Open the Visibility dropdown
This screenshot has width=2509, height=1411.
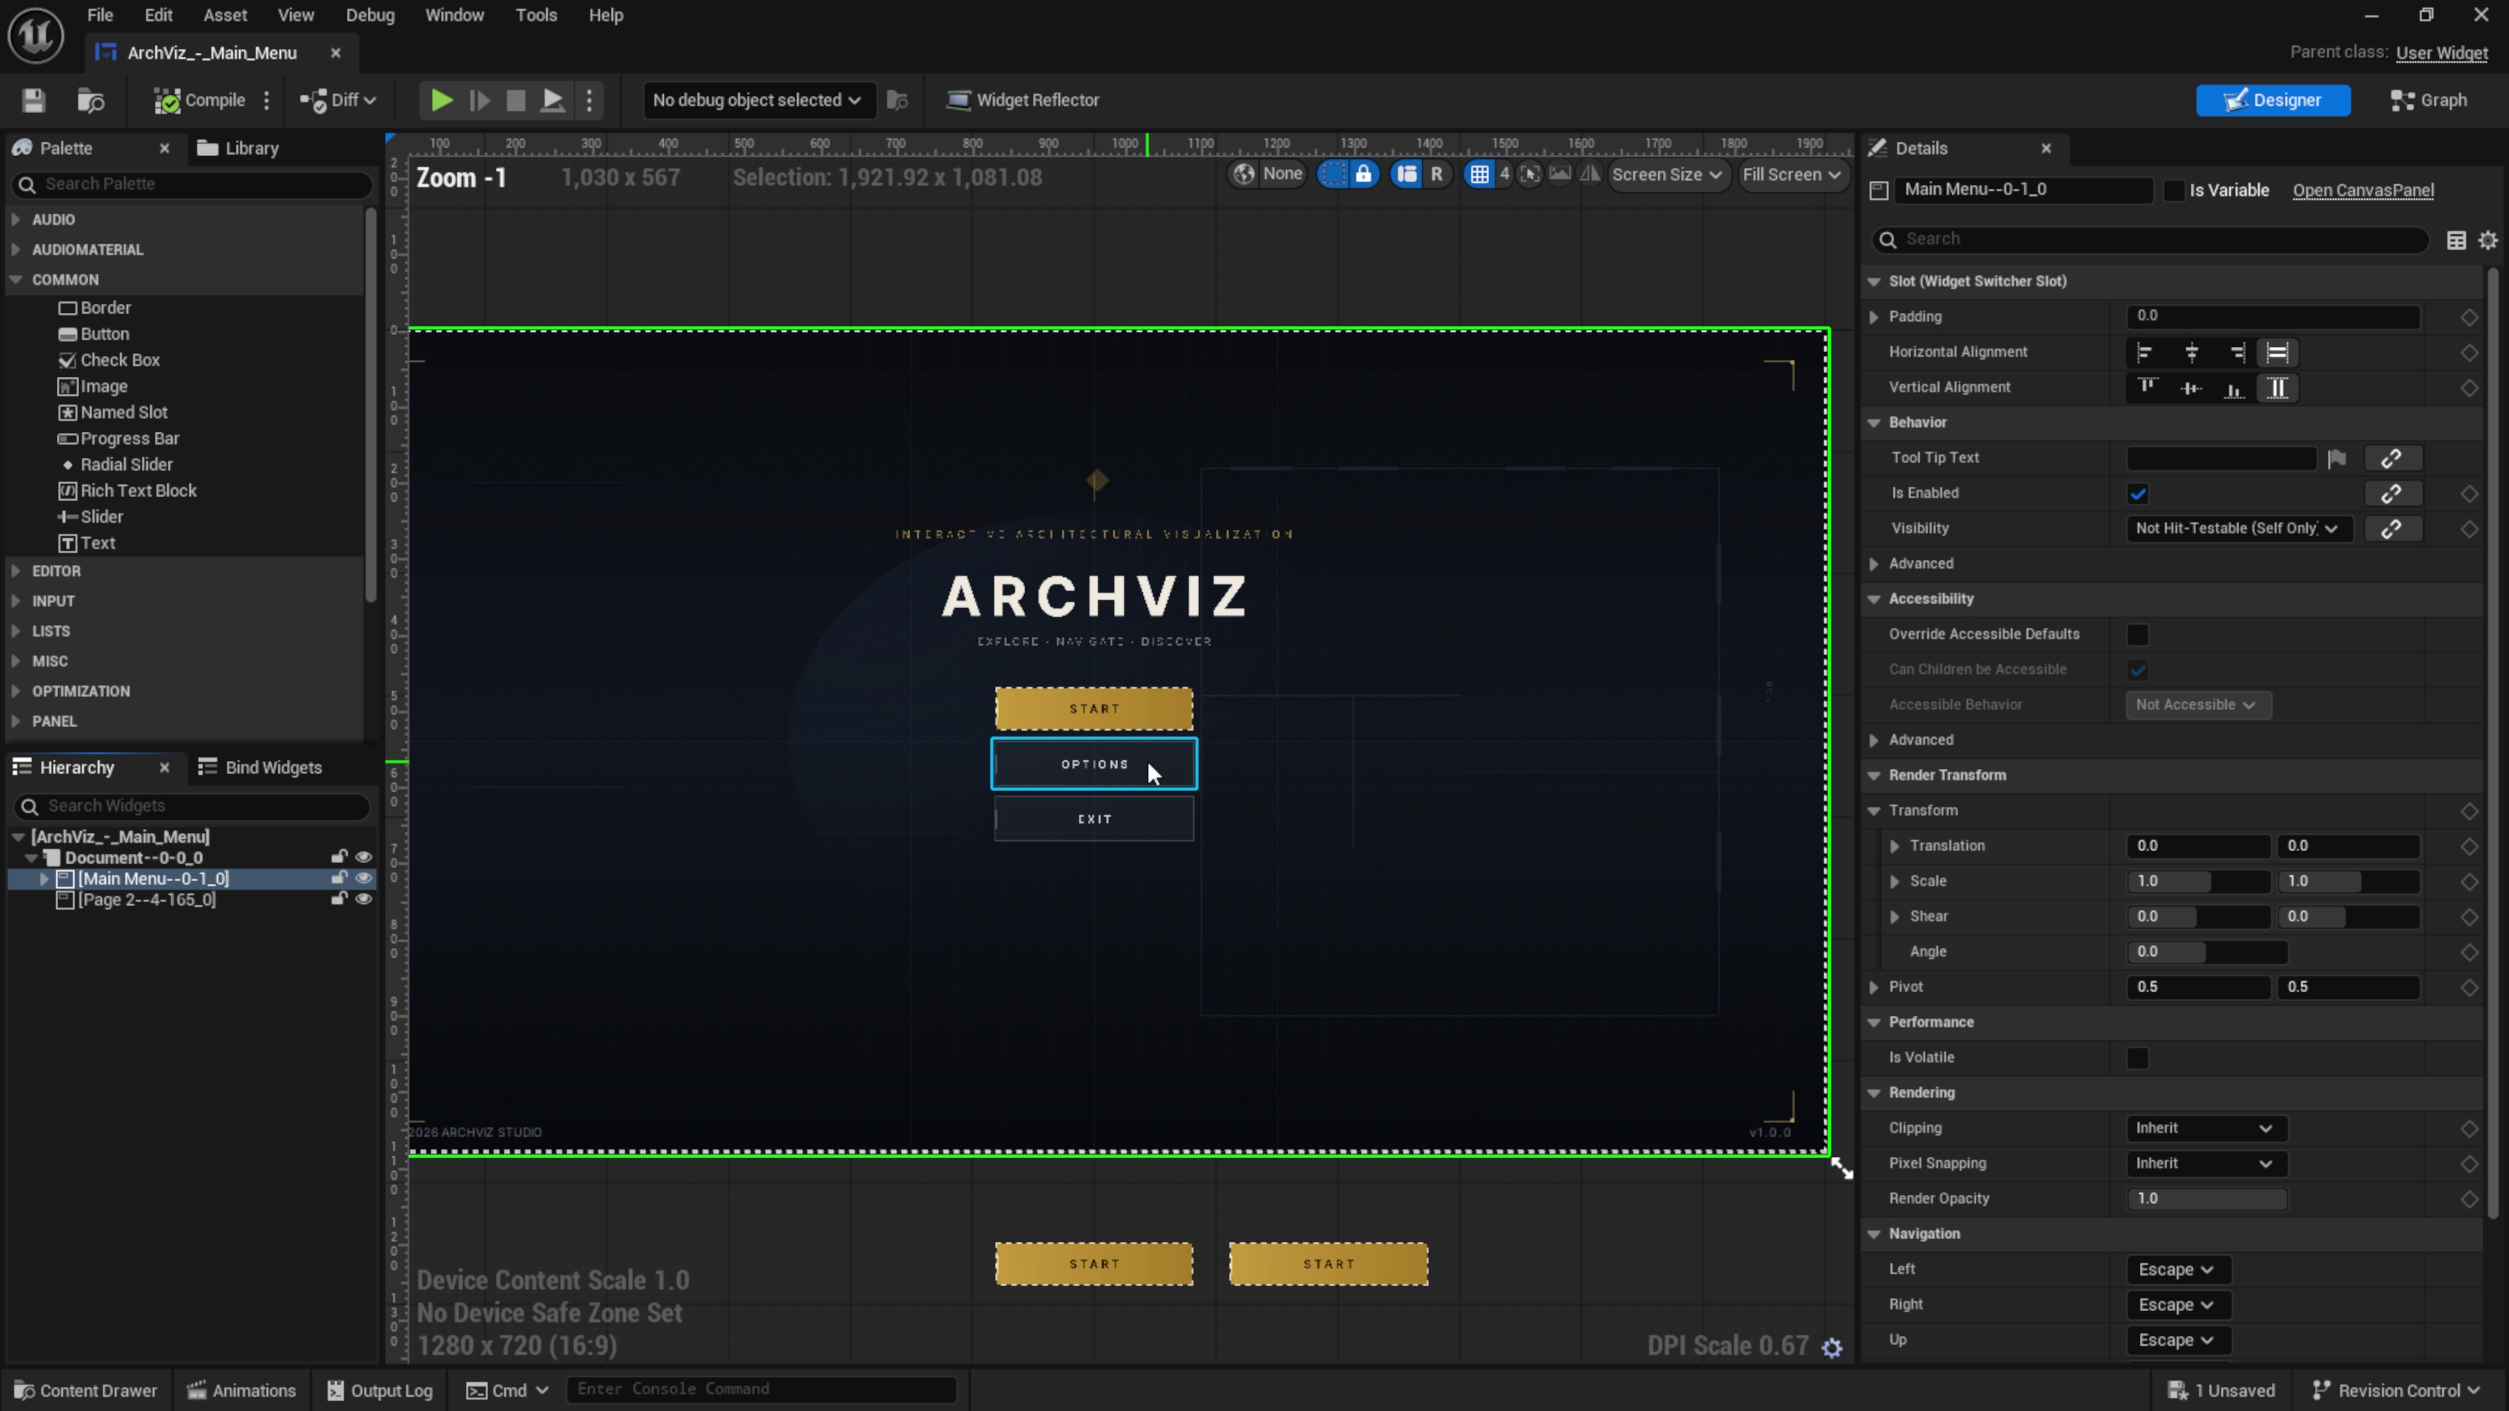2238,528
